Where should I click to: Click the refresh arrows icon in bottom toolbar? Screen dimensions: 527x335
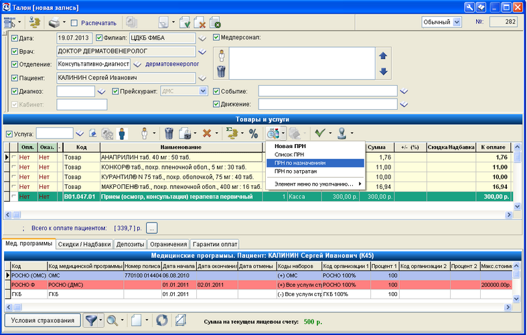click(161, 320)
